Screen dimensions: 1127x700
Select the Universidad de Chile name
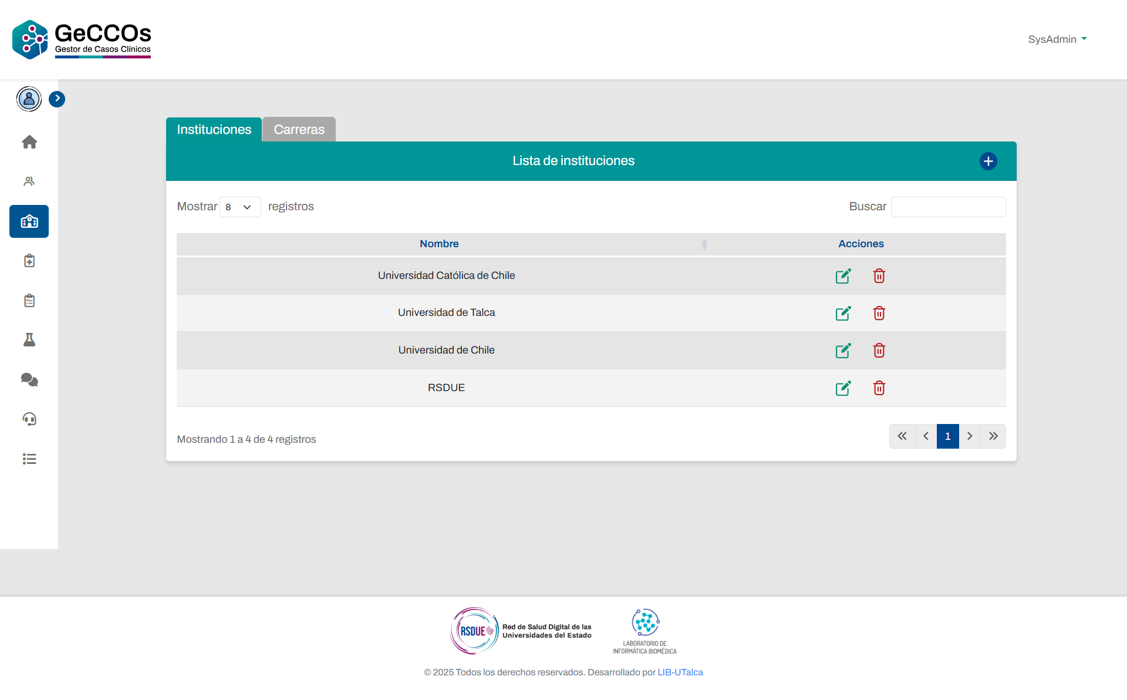[x=447, y=350]
